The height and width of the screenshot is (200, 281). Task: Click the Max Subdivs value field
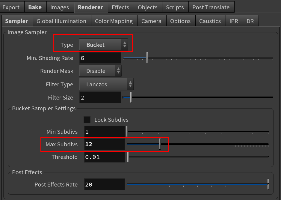tap(105, 144)
